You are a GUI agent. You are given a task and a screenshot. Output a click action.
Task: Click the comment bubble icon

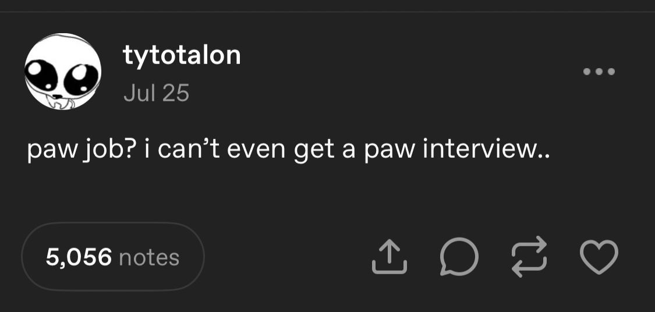pos(458,257)
